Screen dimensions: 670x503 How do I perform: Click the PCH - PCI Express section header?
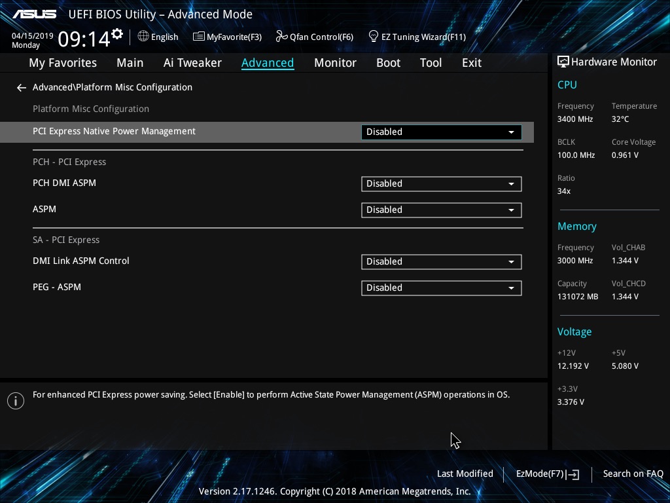click(69, 162)
